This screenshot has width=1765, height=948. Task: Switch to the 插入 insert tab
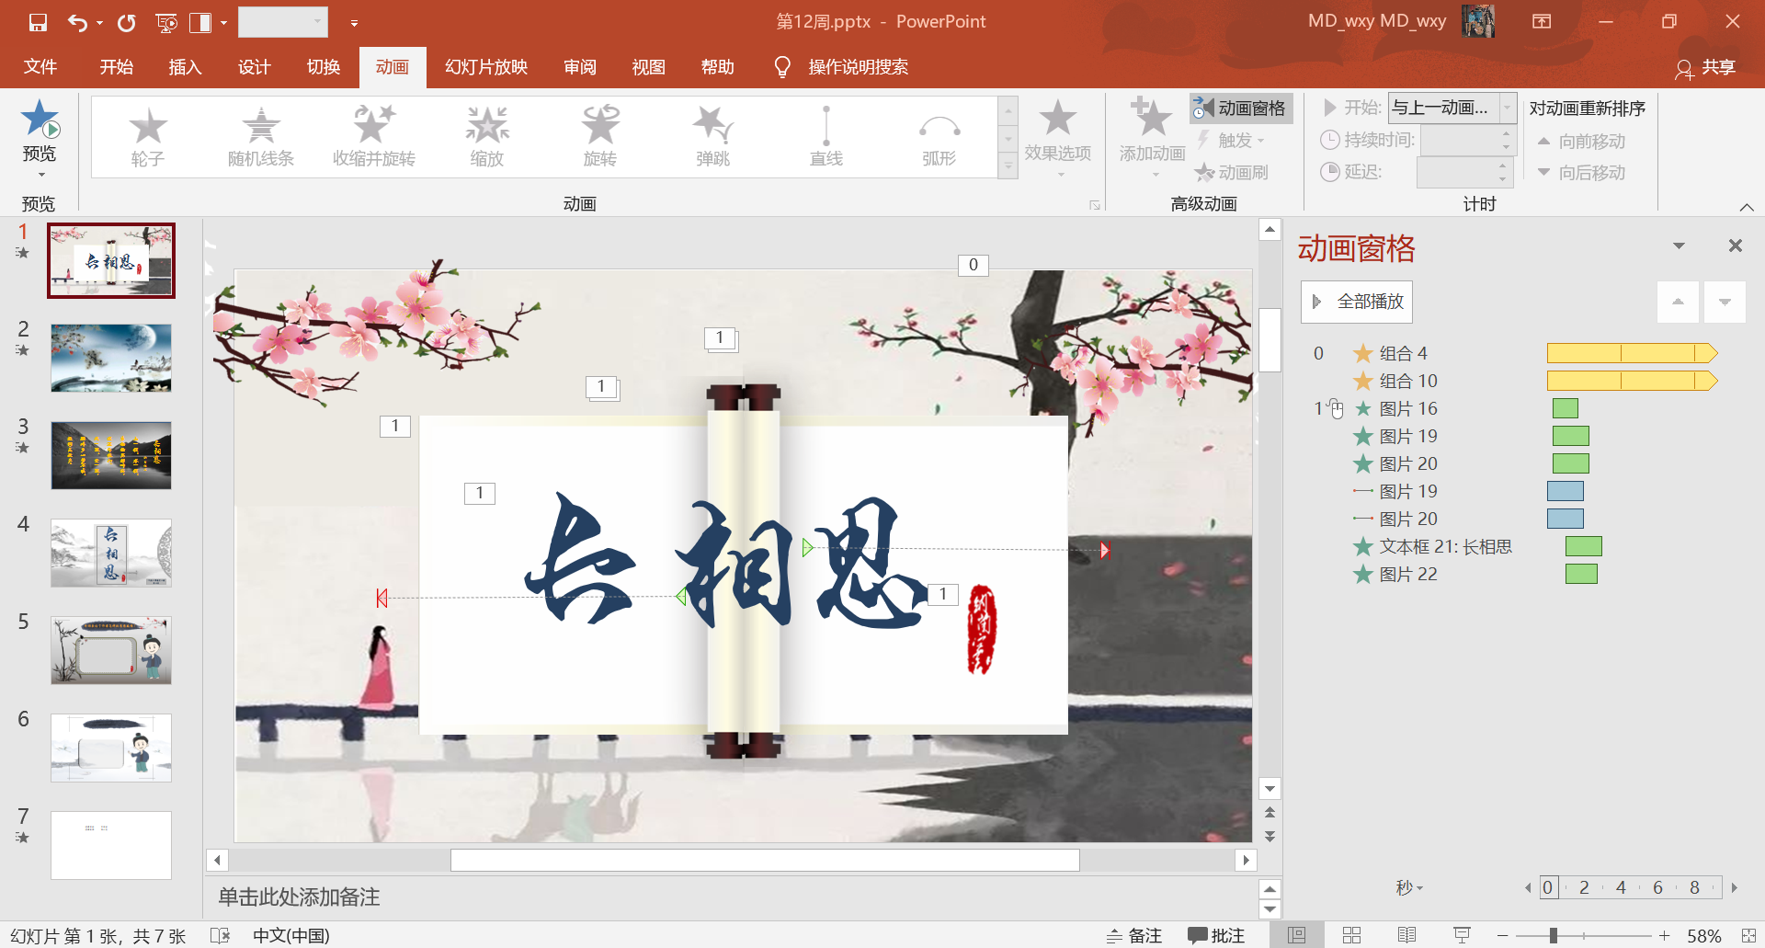(185, 67)
